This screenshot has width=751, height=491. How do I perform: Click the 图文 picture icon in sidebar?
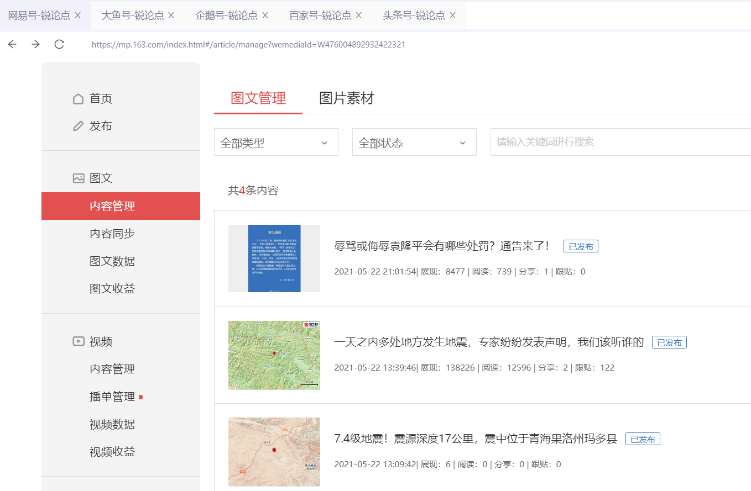coord(79,178)
